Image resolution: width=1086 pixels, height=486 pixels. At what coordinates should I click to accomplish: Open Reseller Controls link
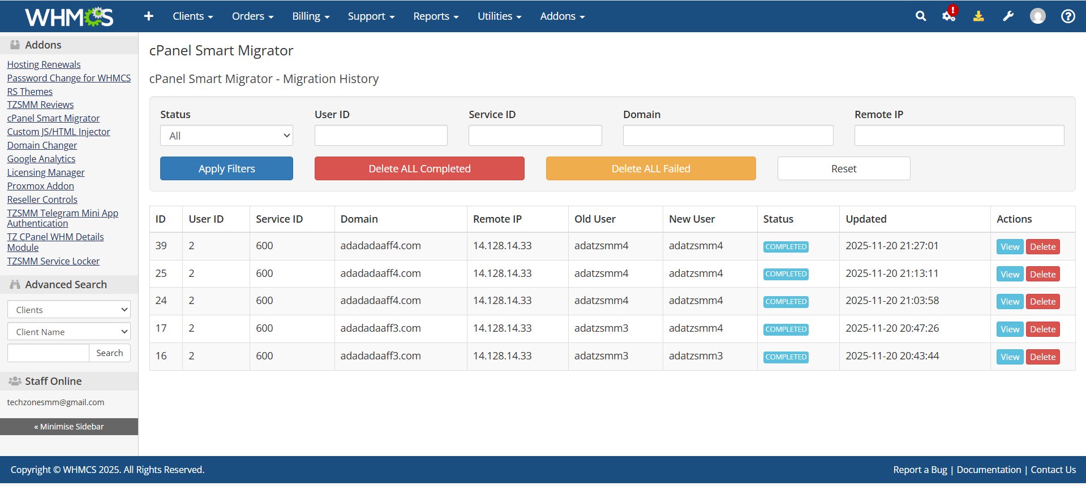tap(42, 199)
